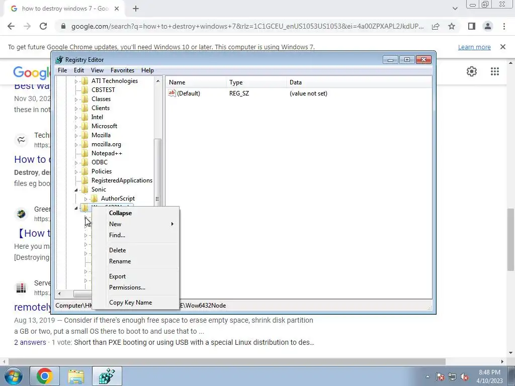Choose Find... in the context menu

coord(117,235)
